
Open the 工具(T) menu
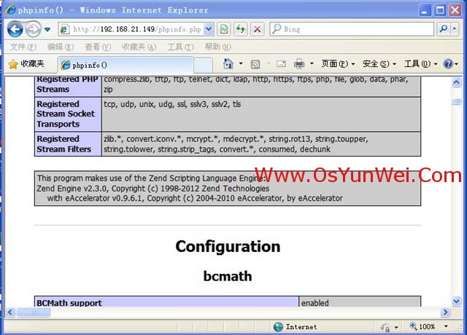(180, 47)
